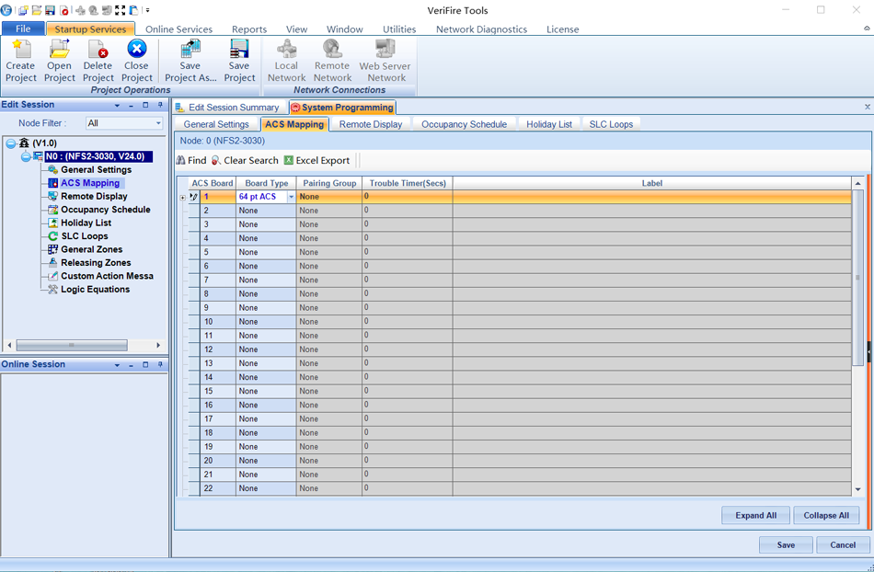Click grid vertical scrollbar down arrow
Viewport: 874px width, 572px height.
tap(857, 489)
